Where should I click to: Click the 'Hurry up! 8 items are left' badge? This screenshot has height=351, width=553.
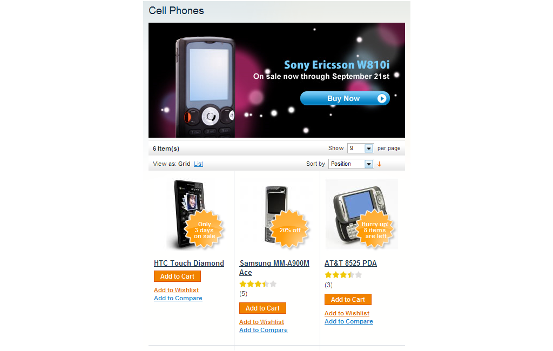pyautogui.click(x=375, y=230)
